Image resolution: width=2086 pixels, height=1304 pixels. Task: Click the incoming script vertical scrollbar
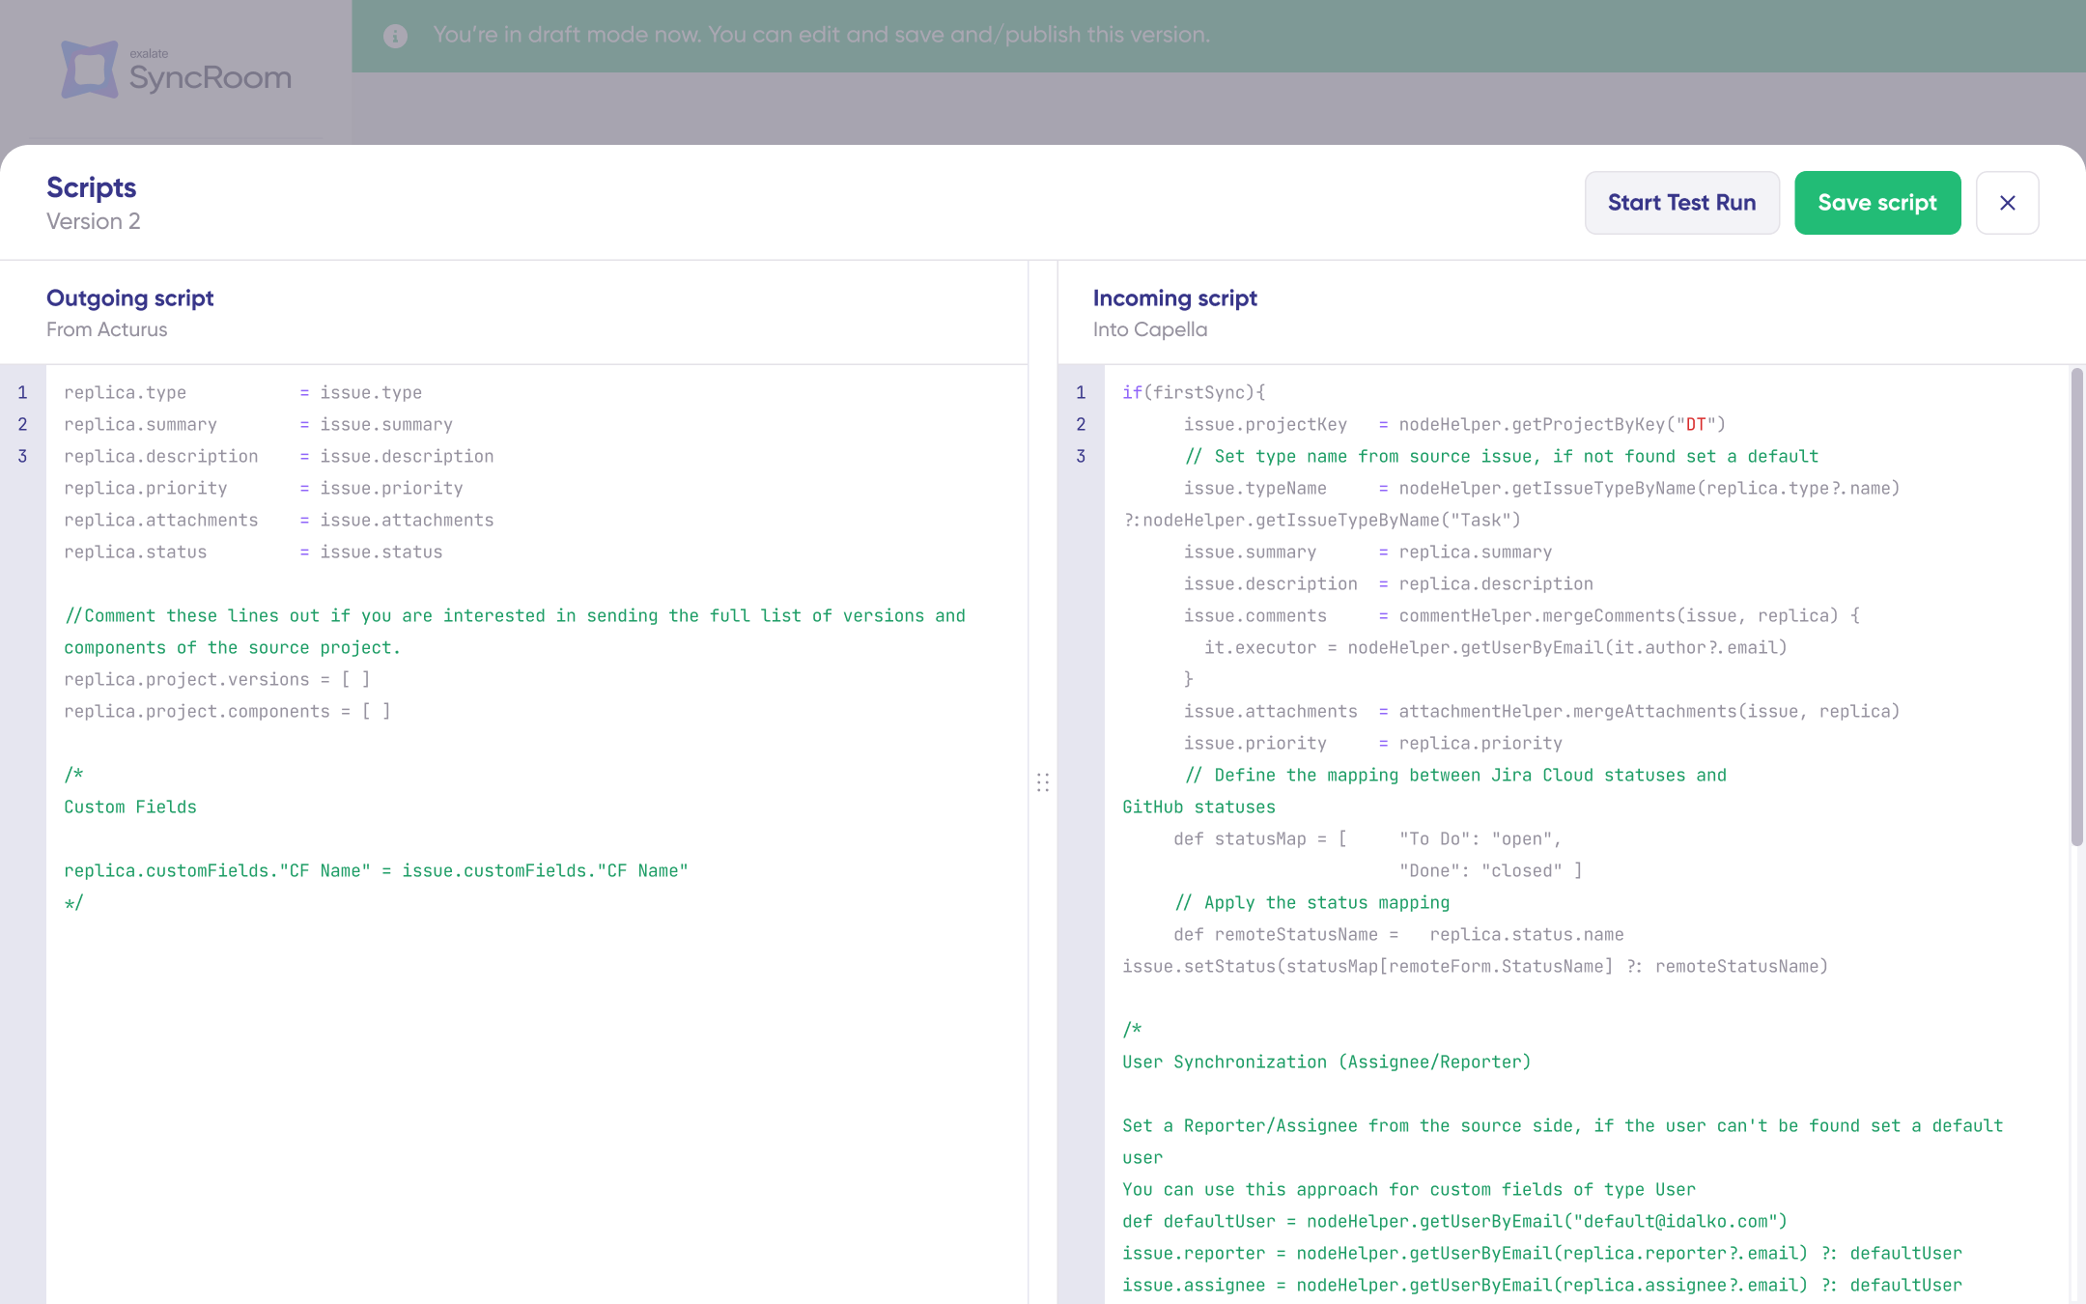tap(2076, 609)
